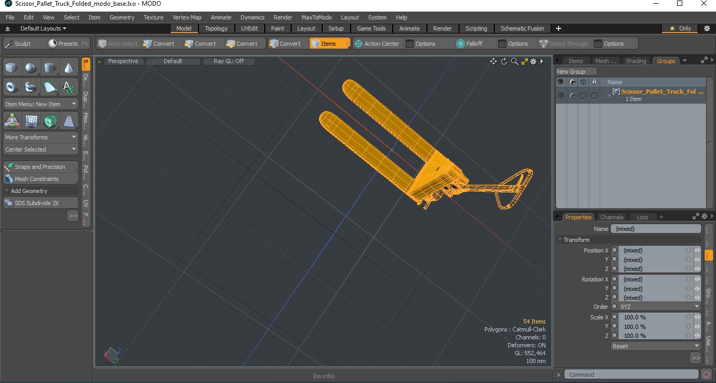The width and height of the screenshot is (716, 383).
Task: Click the New Group button
Action: click(576, 72)
